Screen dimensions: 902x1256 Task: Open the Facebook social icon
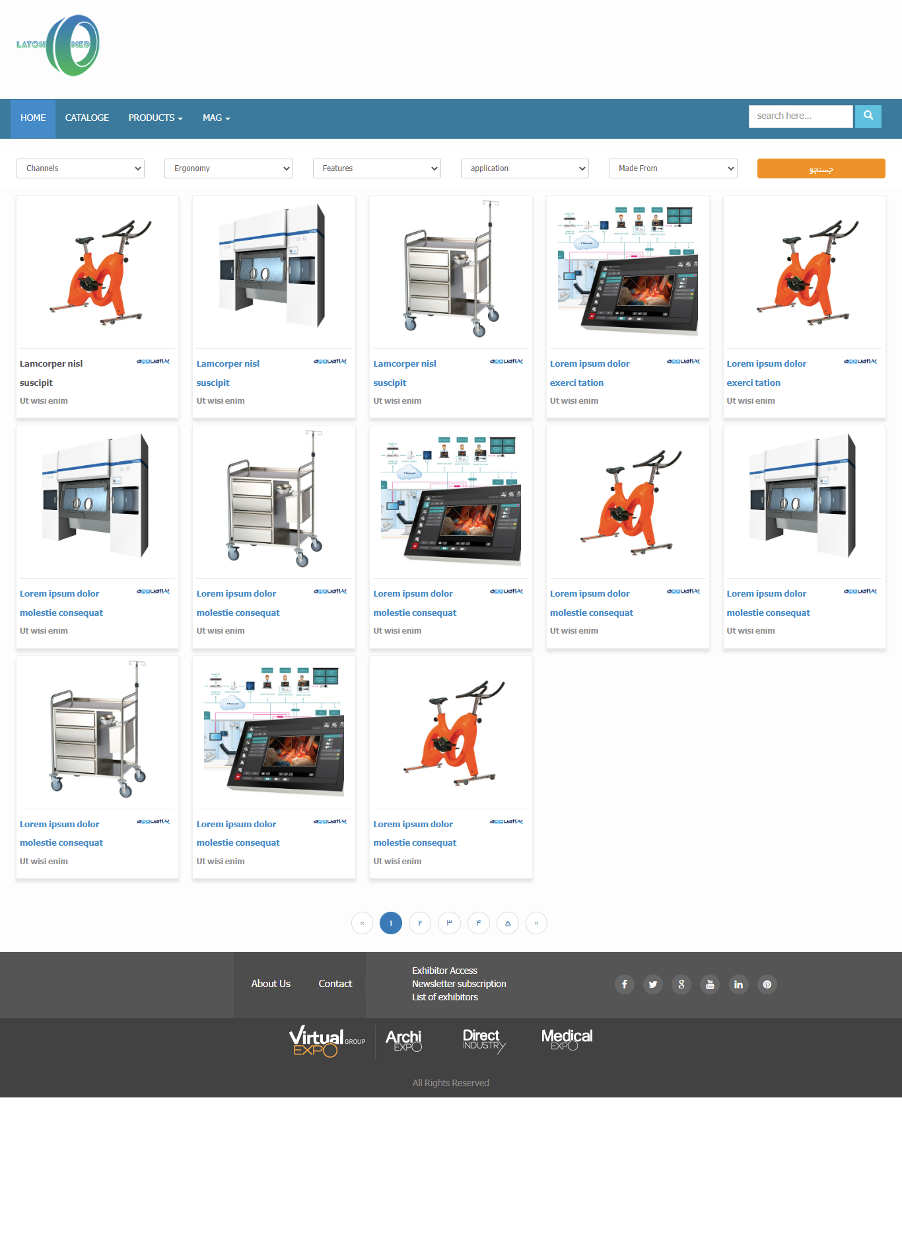click(624, 984)
